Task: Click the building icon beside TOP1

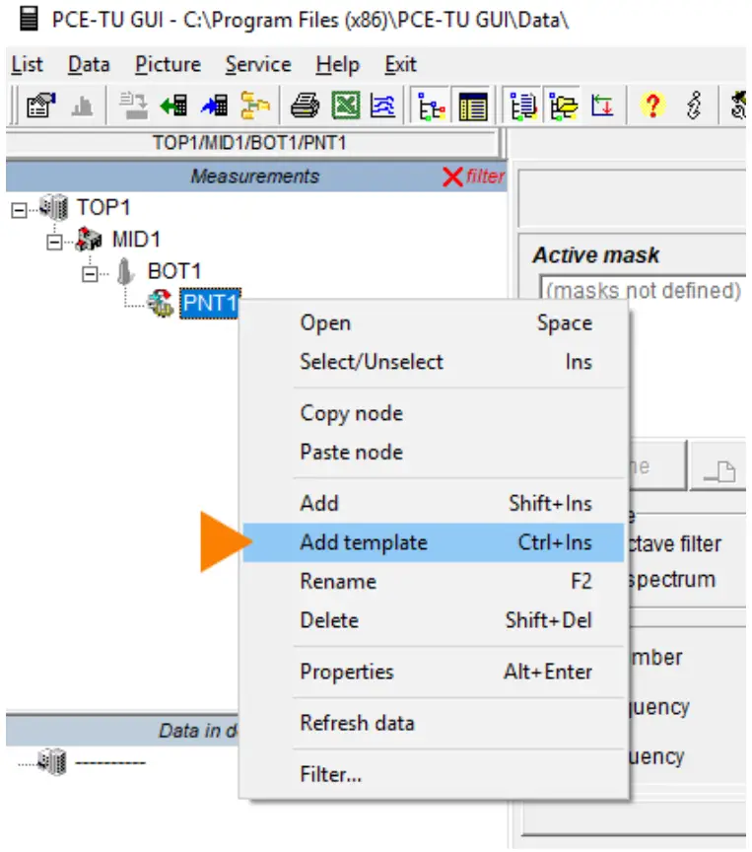Action: (54, 207)
